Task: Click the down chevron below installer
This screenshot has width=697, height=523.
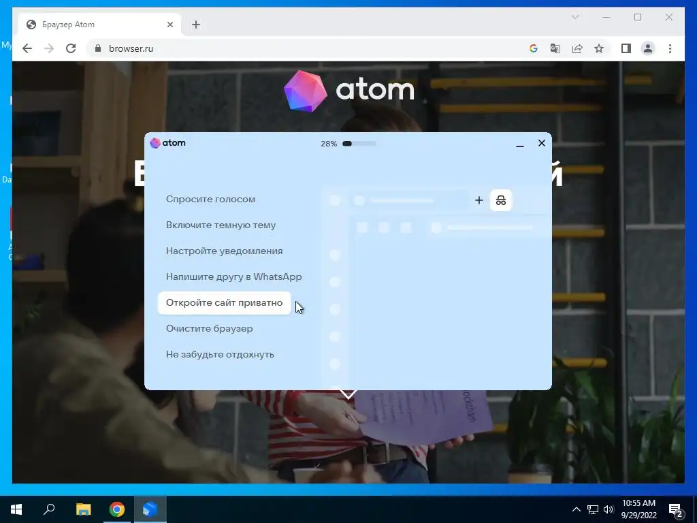Action: click(x=348, y=394)
